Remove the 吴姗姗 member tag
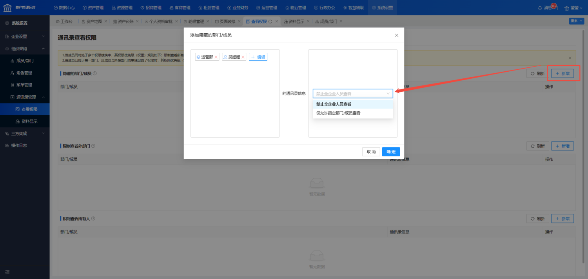Screen dimensions: 588x279 (243, 57)
